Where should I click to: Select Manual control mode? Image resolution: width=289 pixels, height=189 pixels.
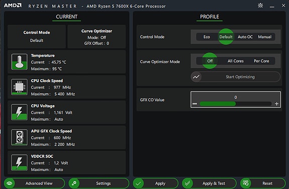click(264, 37)
